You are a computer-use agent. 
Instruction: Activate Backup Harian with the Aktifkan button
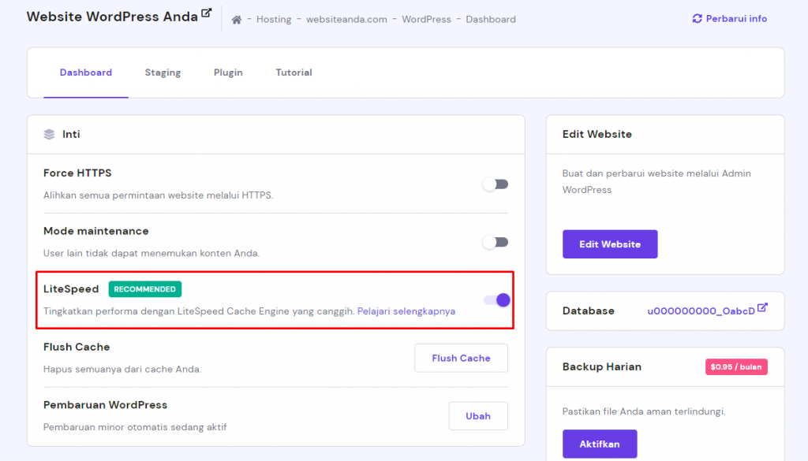pyautogui.click(x=600, y=444)
